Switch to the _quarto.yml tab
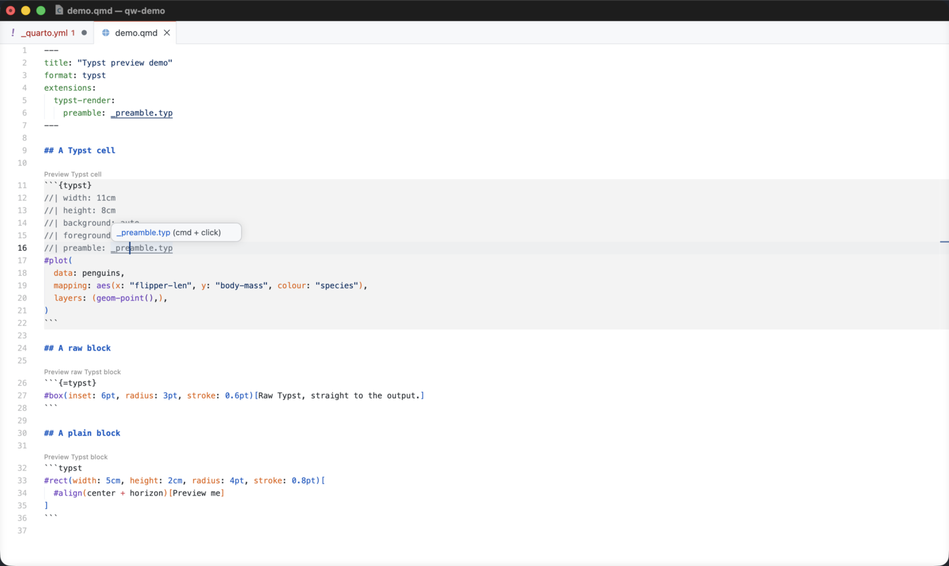This screenshot has height=566, width=949. point(47,33)
